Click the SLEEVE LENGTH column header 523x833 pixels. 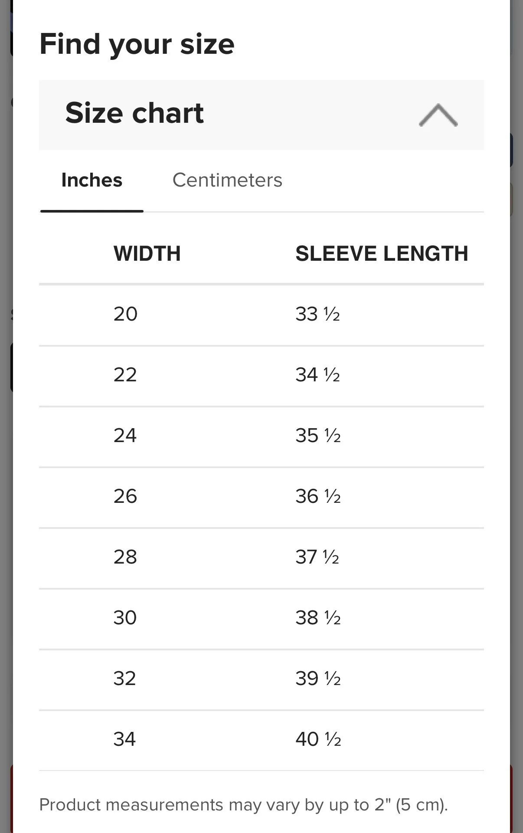382,254
